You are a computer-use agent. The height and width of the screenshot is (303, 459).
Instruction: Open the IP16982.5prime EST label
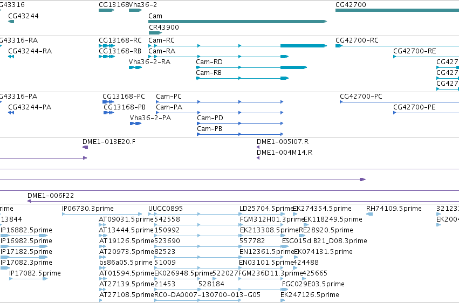26,242
